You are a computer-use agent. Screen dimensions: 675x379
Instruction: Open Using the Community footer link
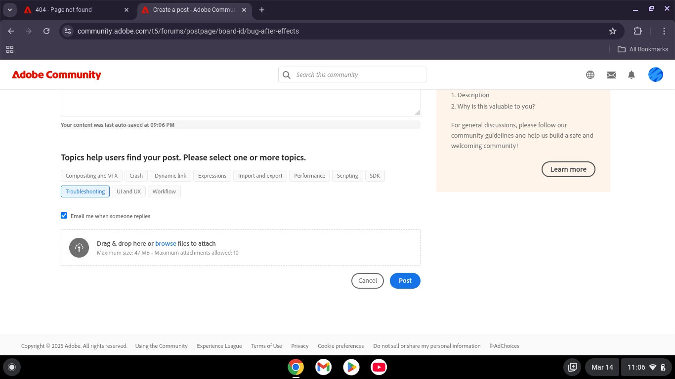tap(162, 346)
